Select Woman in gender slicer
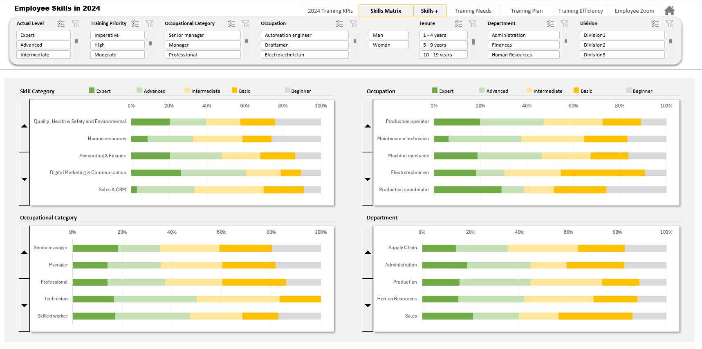This screenshot has width=702, height=349. (x=389, y=45)
